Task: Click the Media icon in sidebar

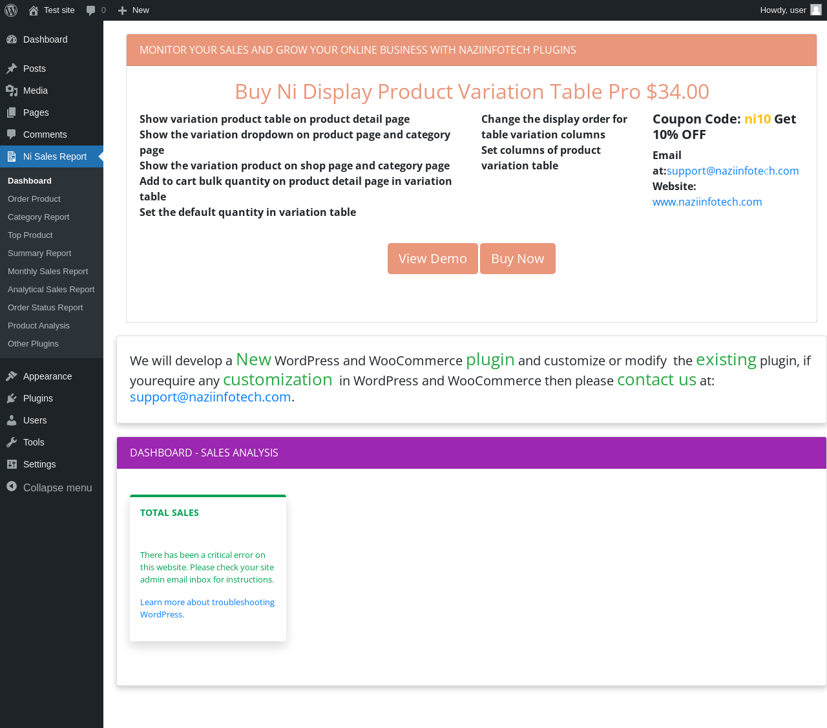Action: coord(12,91)
